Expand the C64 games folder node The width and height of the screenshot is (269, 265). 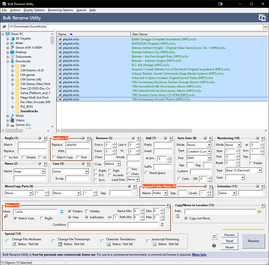click(12, 75)
